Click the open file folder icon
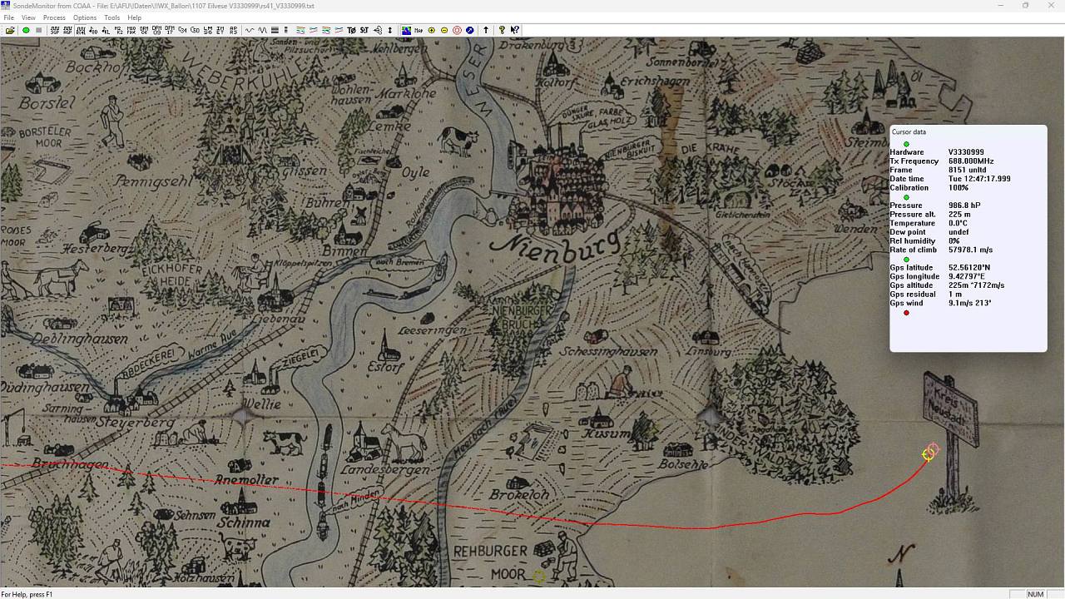 [10, 30]
